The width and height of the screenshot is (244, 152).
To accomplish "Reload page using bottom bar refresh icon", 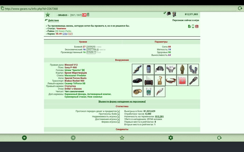I will point(219,138).
